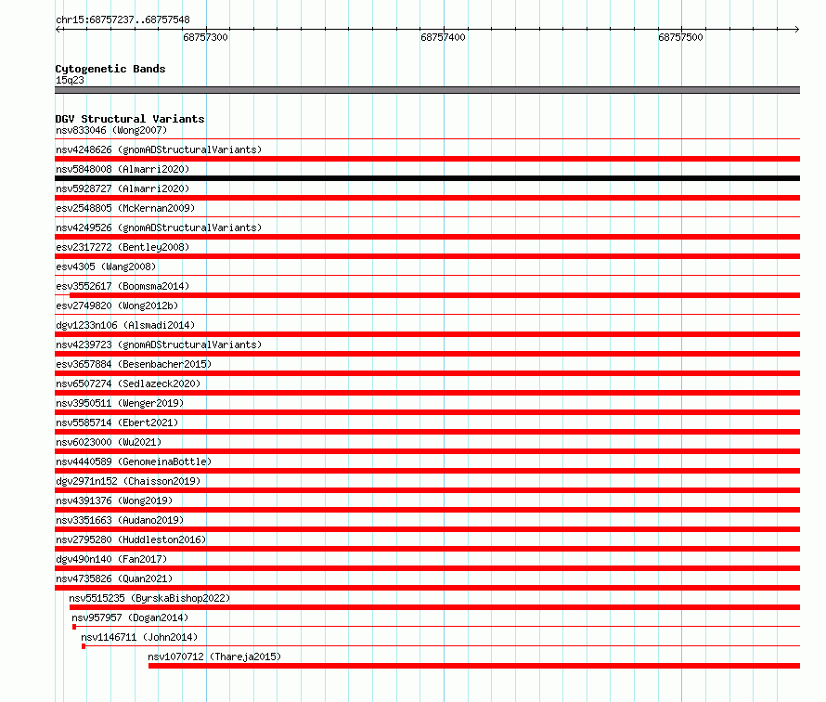The height and width of the screenshot is (702, 826).
Task: Open variant nsv4391376 (Wong2019)
Action: tap(114, 500)
